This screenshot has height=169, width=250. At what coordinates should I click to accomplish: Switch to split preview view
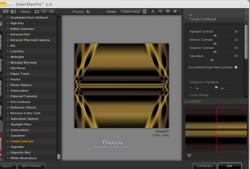44,12
